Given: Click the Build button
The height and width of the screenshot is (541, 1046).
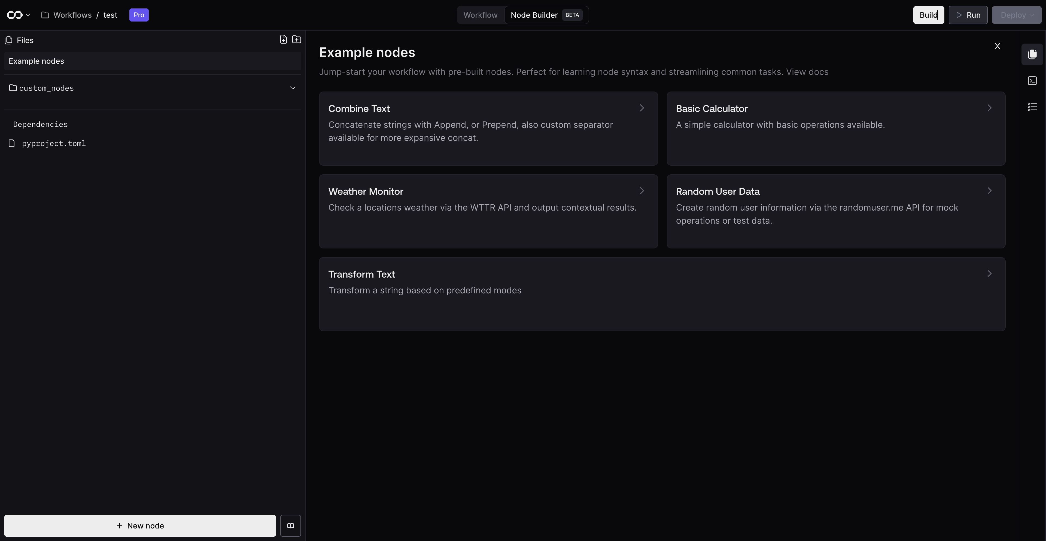Looking at the screenshot, I should tap(929, 15).
